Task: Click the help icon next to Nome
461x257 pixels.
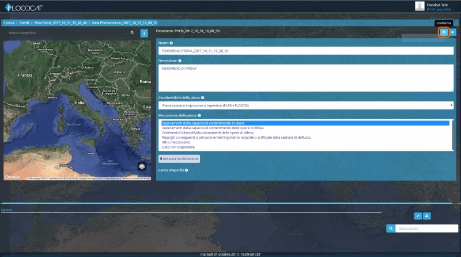Action: click(x=171, y=43)
